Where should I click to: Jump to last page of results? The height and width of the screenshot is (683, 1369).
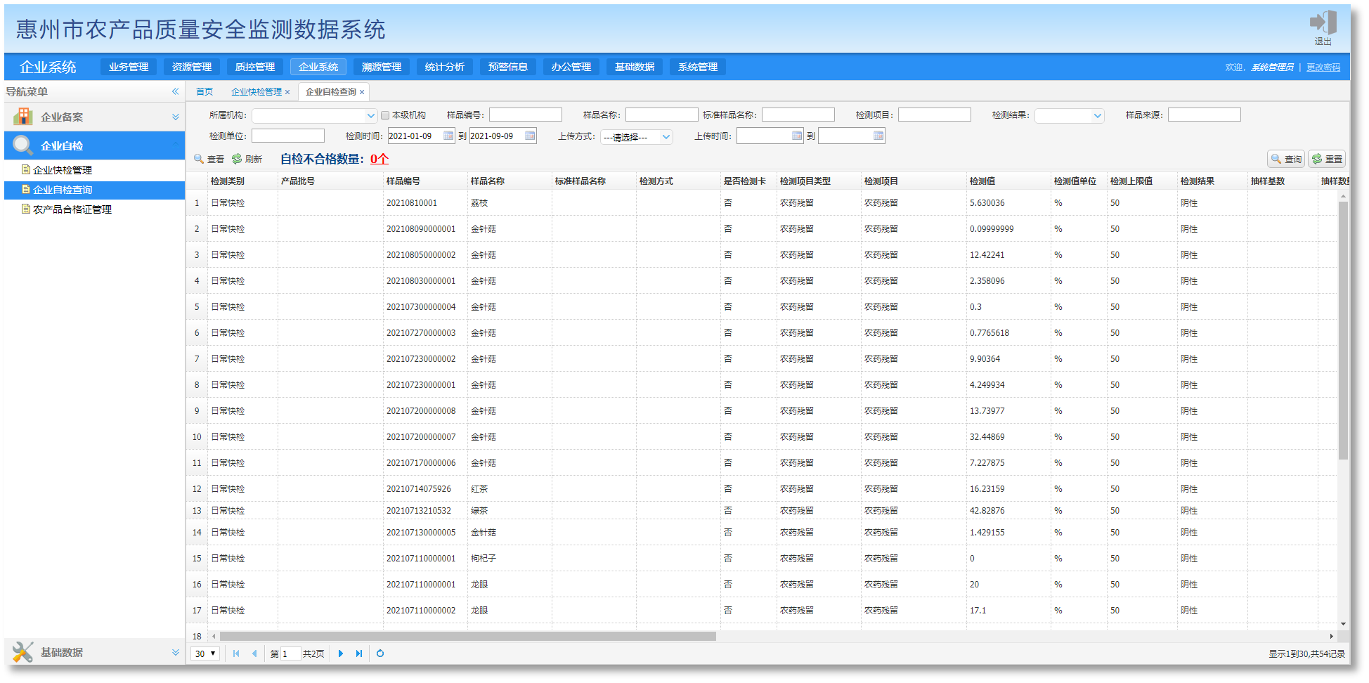point(359,654)
